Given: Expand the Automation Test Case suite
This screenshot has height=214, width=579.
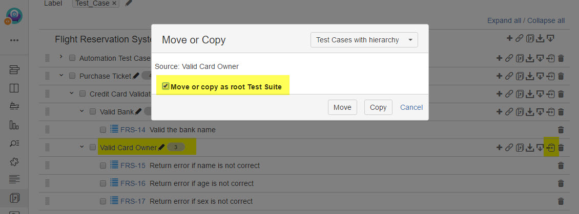Looking at the screenshot, I should pos(60,58).
